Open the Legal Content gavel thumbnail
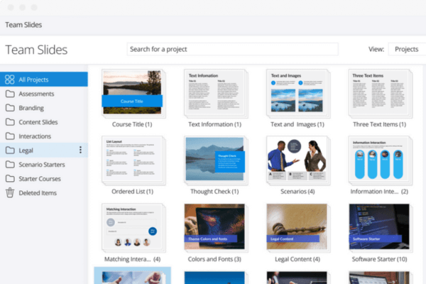The width and height of the screenshot is (426, 284). pyautogui.click(x=298, y=228)
